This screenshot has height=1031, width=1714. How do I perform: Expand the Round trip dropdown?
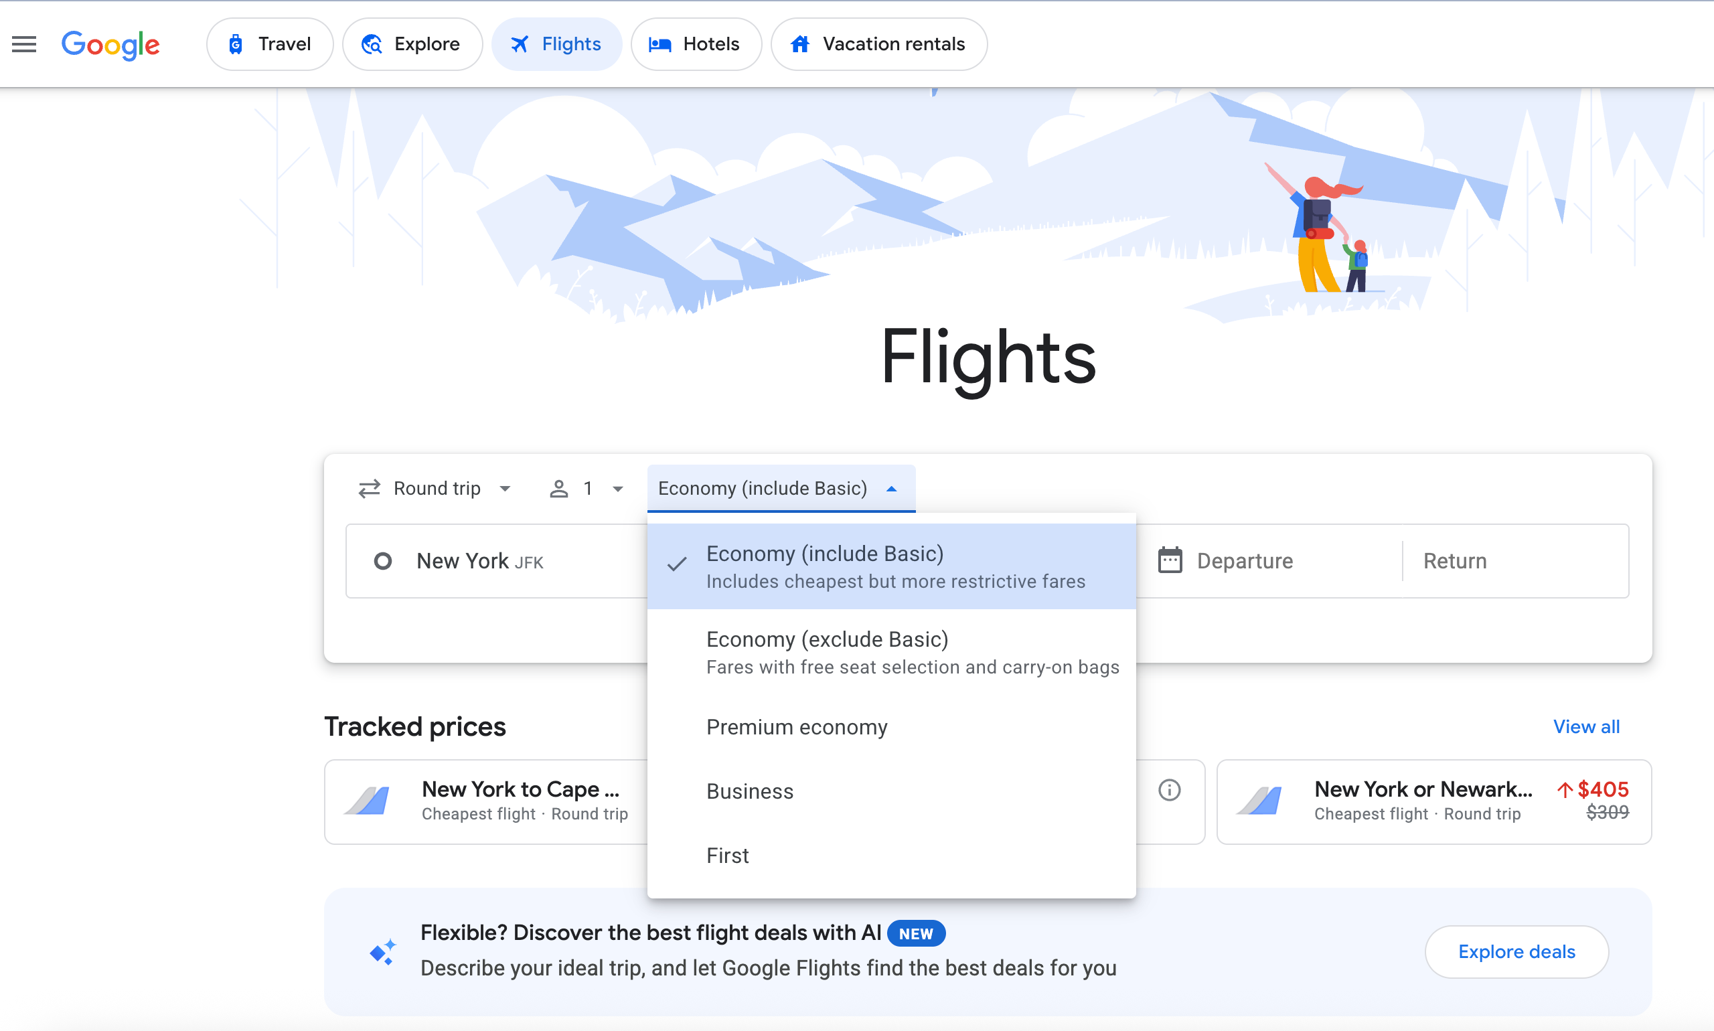tap(505, 489)
